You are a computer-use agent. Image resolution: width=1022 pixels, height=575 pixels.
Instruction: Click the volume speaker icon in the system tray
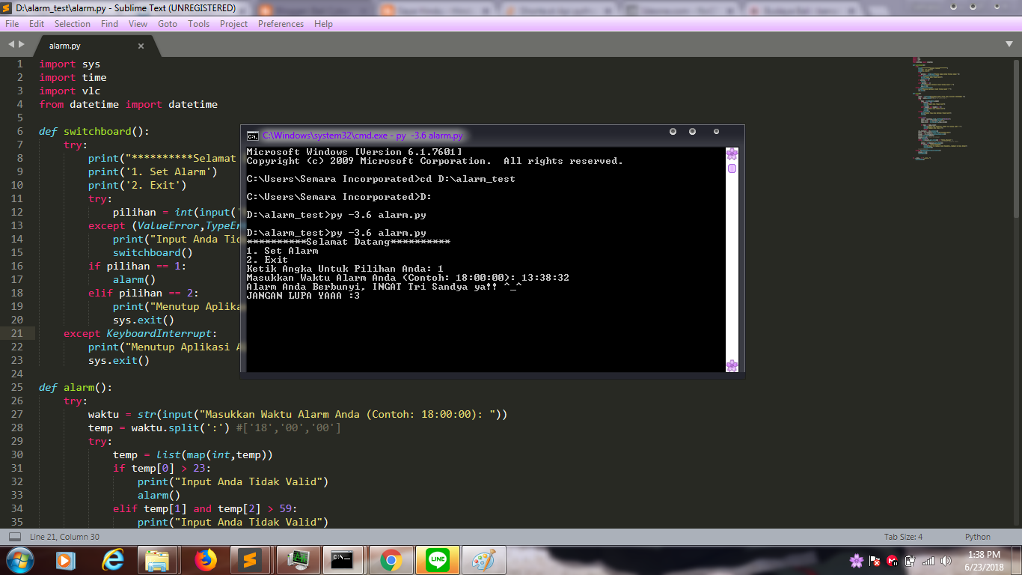944,559
